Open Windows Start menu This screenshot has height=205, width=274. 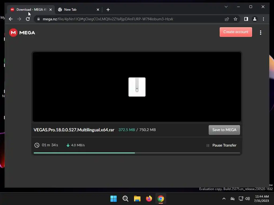click(113, 199)
